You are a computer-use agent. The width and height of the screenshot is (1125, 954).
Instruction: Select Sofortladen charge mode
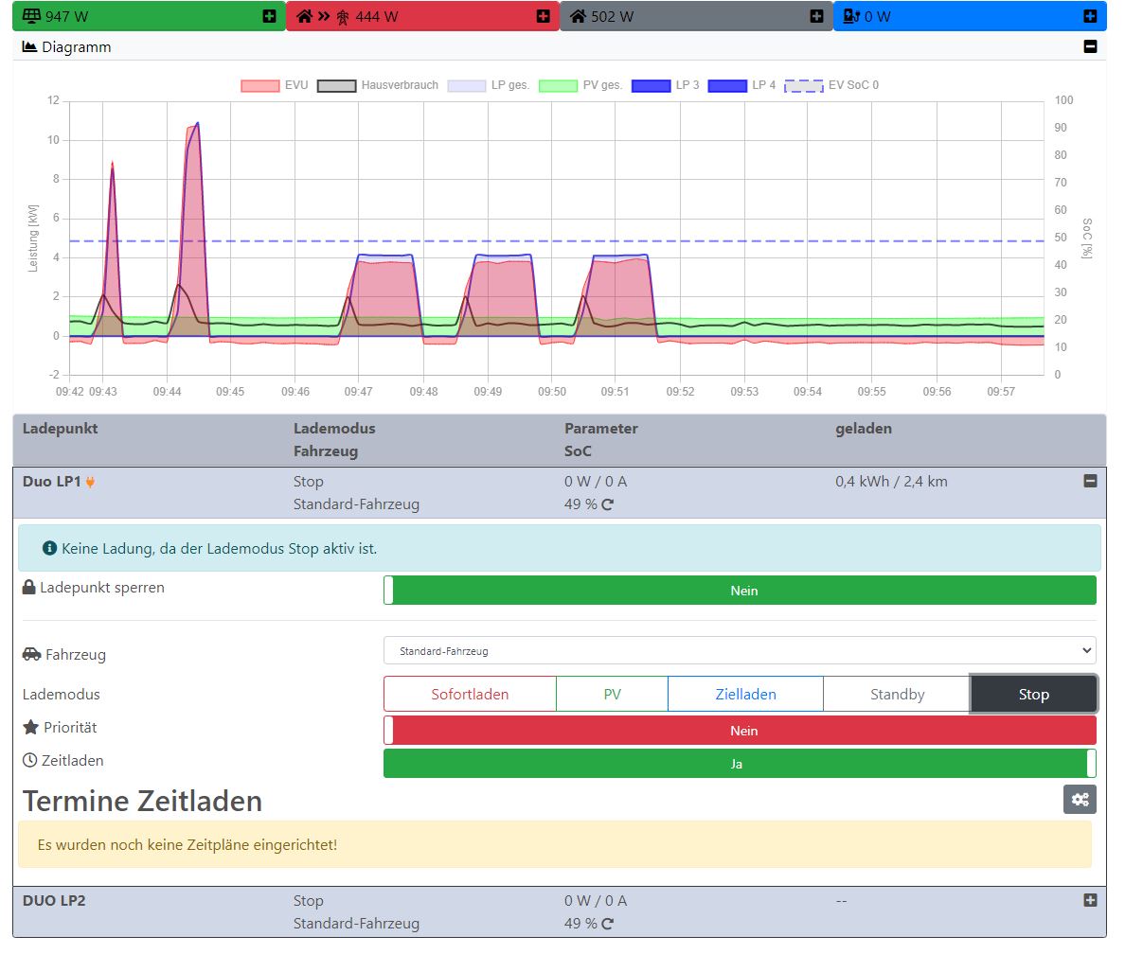pos(470,695)
